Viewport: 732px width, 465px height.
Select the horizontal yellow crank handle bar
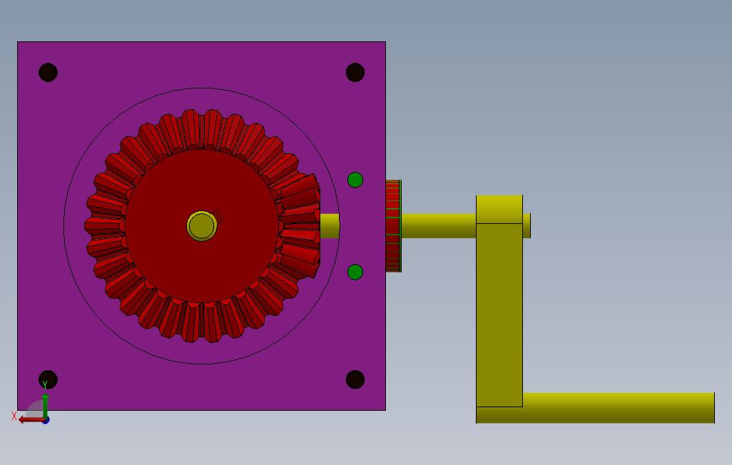click(619, 408)
